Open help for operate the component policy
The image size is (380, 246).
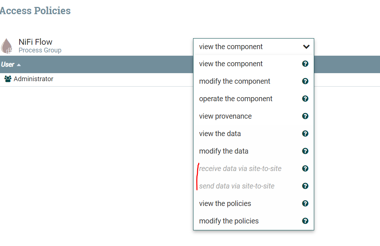(x=305, y=98)
